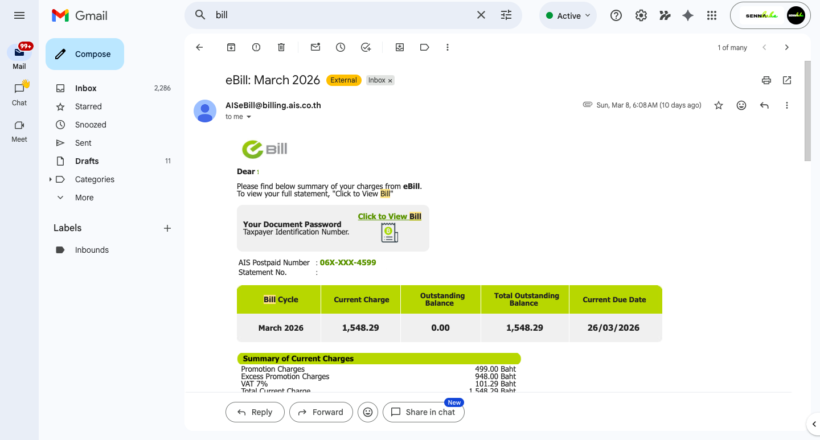Open the Drafts folder
Image resolution: width=820 pixels, height=440 pixels.
(87, 161)
